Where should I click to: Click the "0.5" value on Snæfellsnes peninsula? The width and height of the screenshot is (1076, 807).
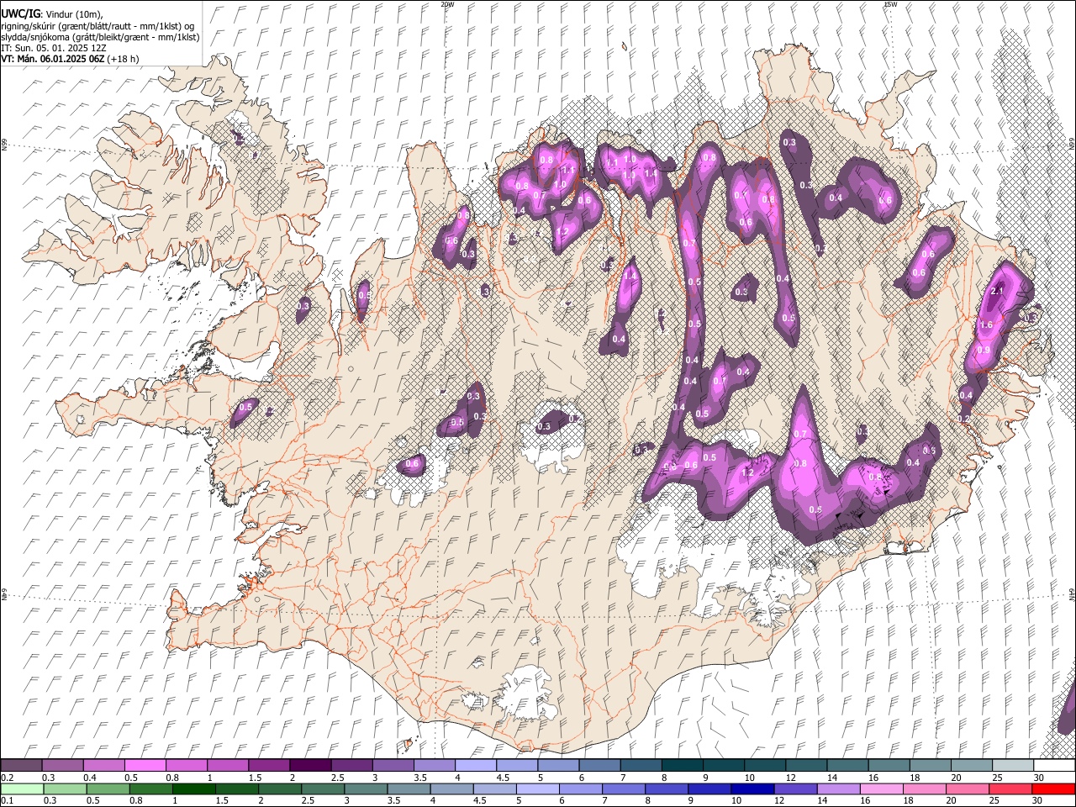[x=245, y=407]
